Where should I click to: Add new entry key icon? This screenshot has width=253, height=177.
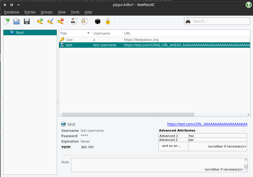pyautogui.click(x=40, y=21)
